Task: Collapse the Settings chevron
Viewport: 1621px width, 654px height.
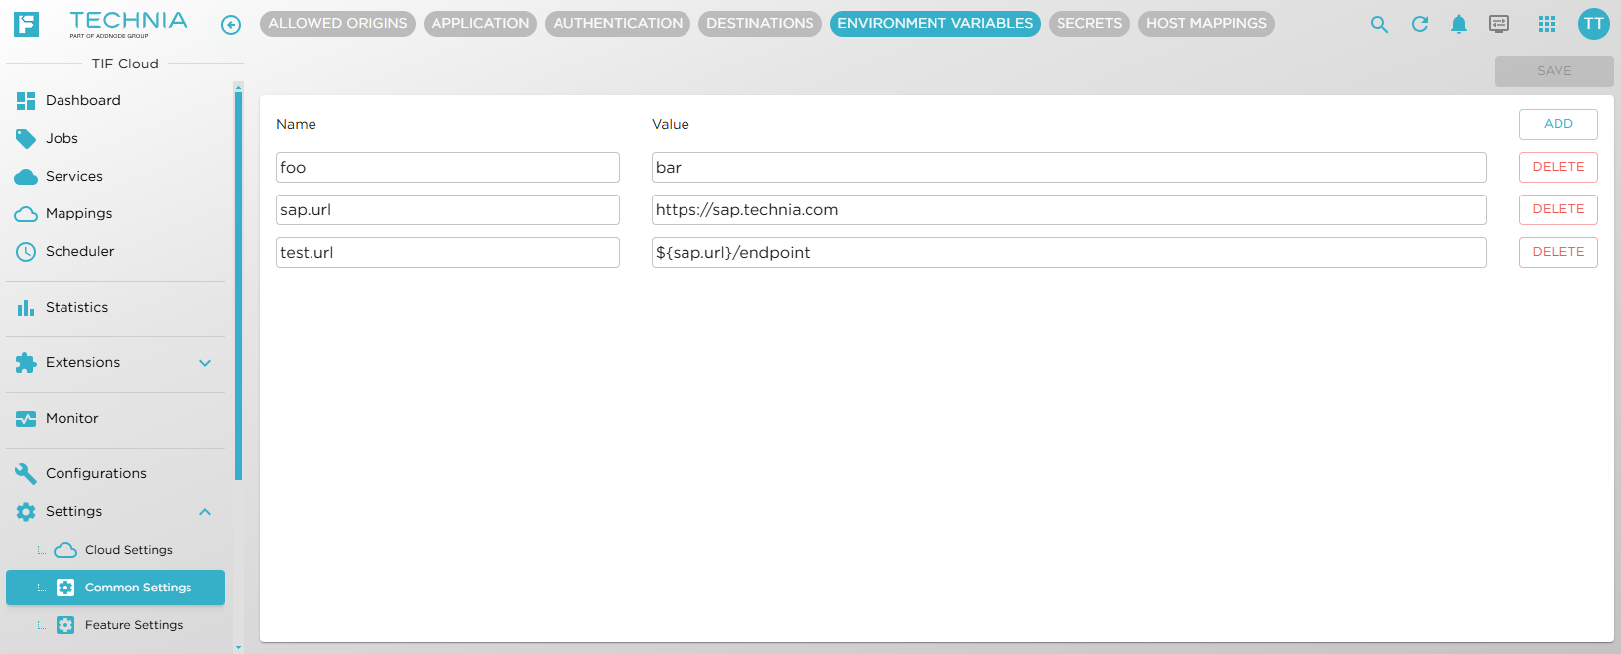Action: [x=205, y=512]
